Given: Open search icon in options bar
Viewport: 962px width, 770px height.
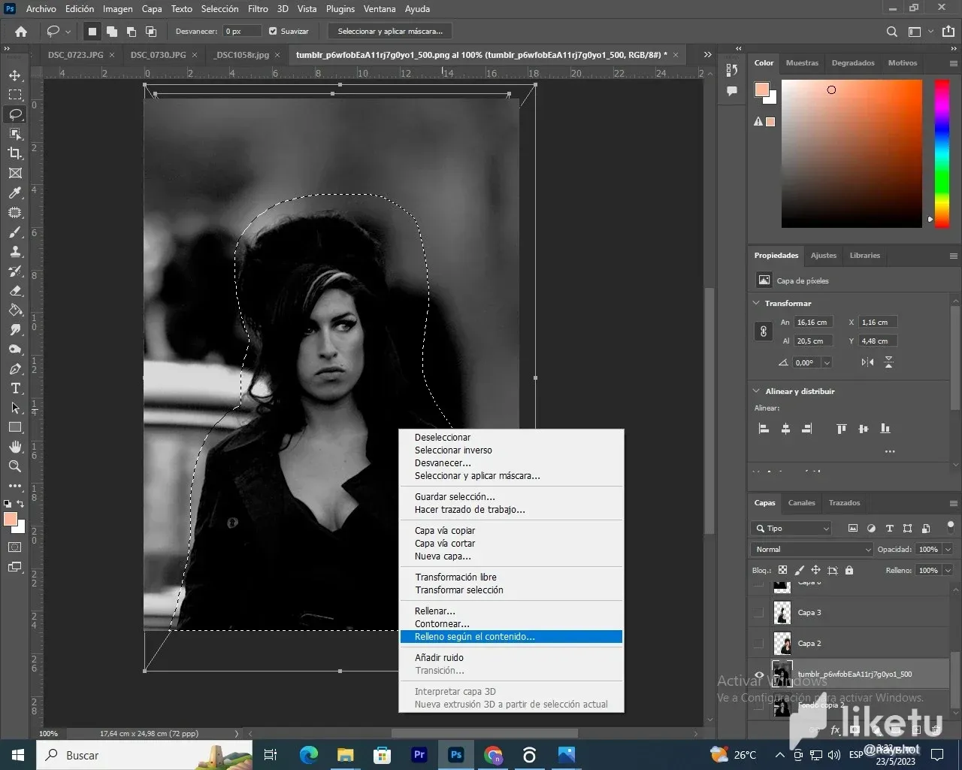Looking at the screenshot, I should pyautogui.click(x=892, y=32).
